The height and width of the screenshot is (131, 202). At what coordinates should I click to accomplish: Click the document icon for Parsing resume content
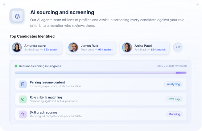click(23, 84)
